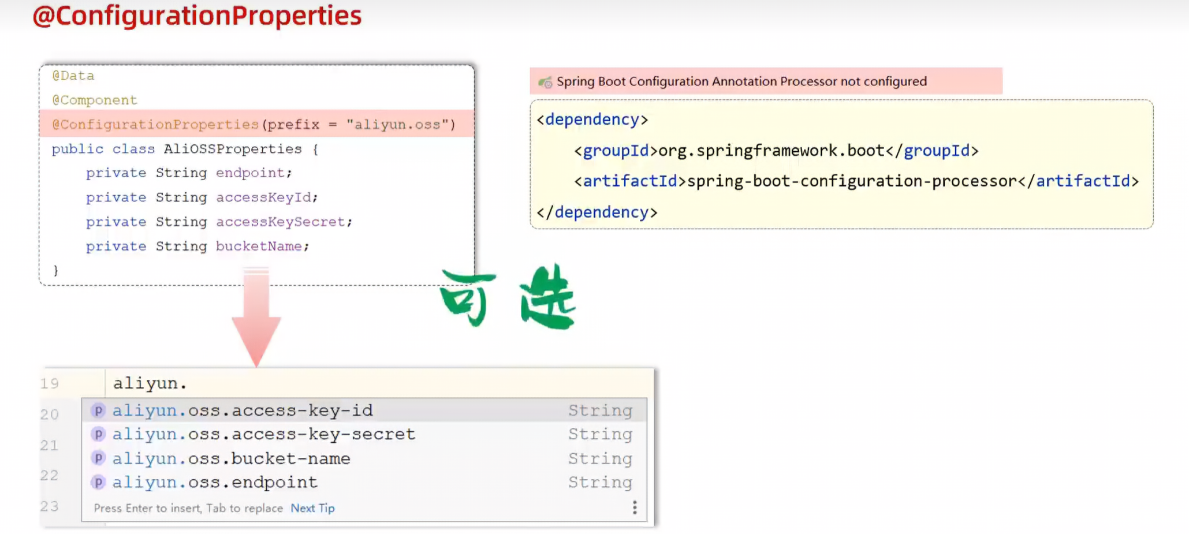Click the @ConfigurationProperties slide title

[196, 16]
